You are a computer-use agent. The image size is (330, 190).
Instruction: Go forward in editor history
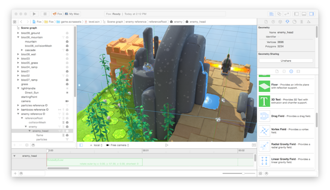point(28,22)
